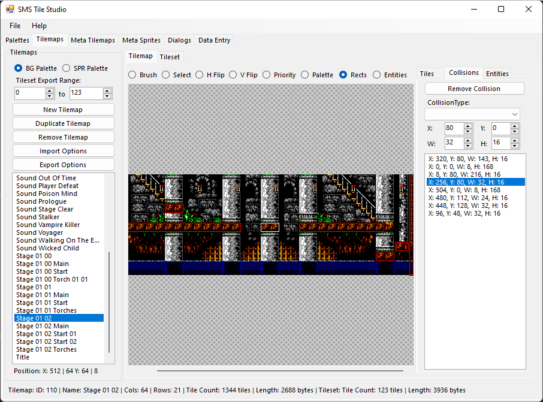Click the SMS Tile Studio app icon
The width and height of the screenshot is (543, 402).
10,10
